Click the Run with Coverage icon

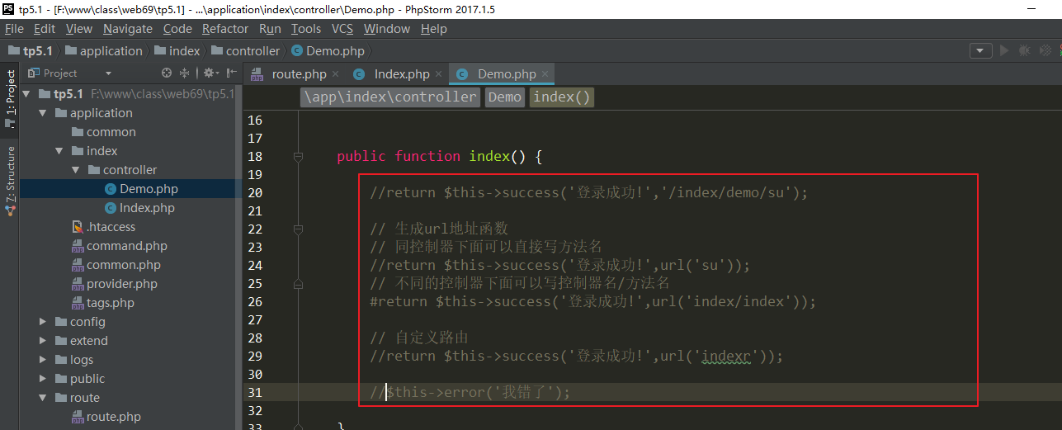1045,50
